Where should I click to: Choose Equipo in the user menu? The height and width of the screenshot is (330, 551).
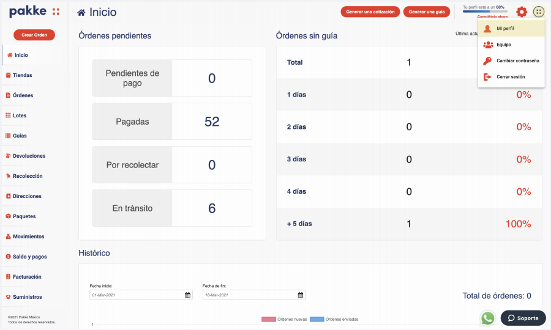click(x=503, y=45)
